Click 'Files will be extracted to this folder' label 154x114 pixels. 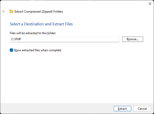(33, 33)
